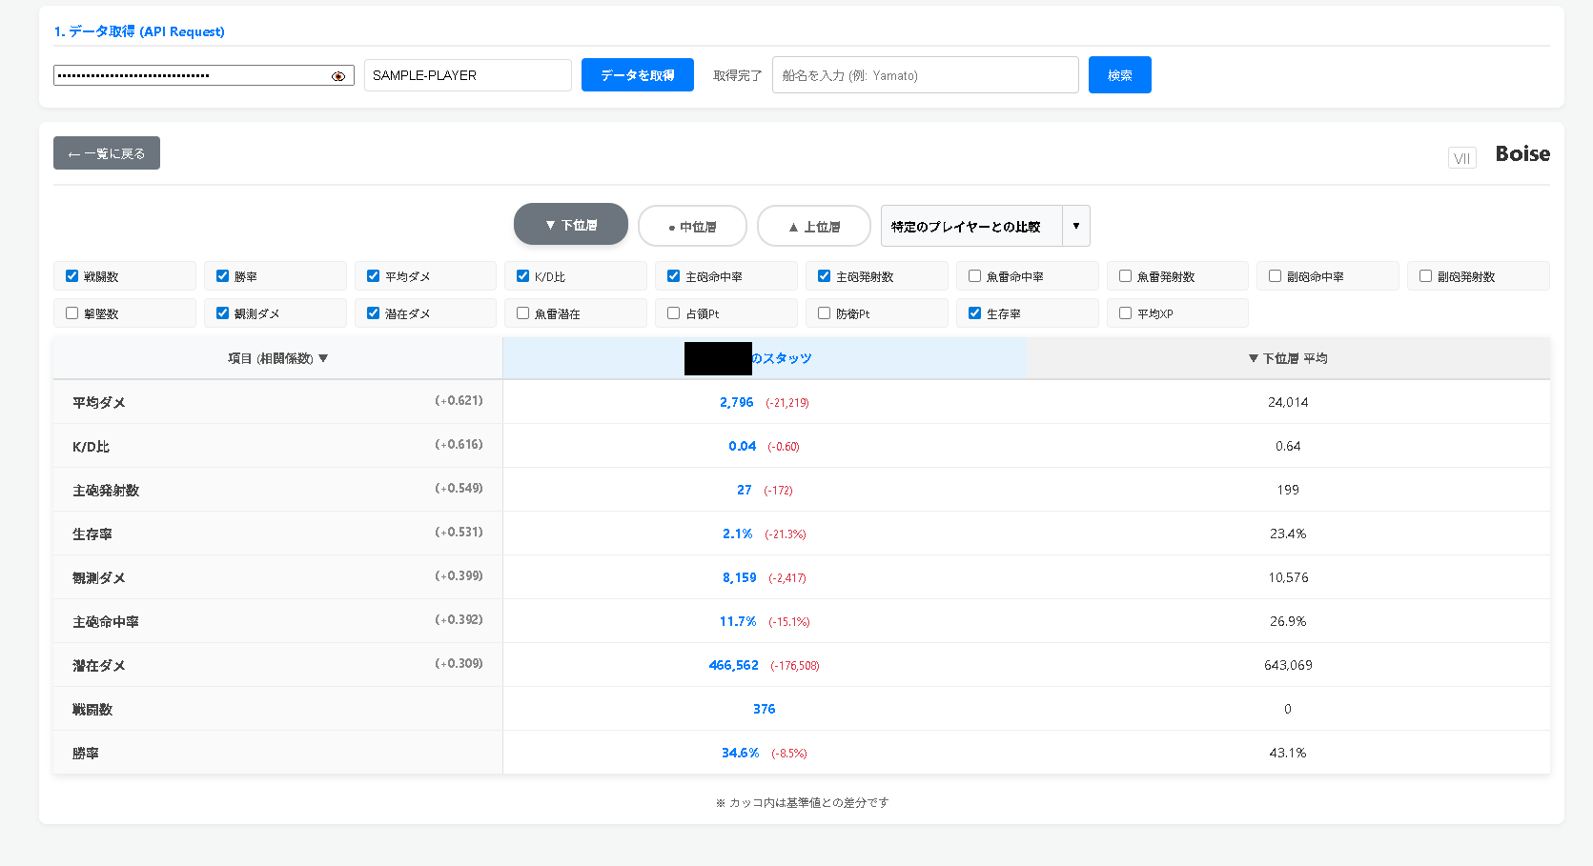The image size is (1593, 866).
Task: Uncheck the 戦闘数 checkbox
Action: coord(72,276)
